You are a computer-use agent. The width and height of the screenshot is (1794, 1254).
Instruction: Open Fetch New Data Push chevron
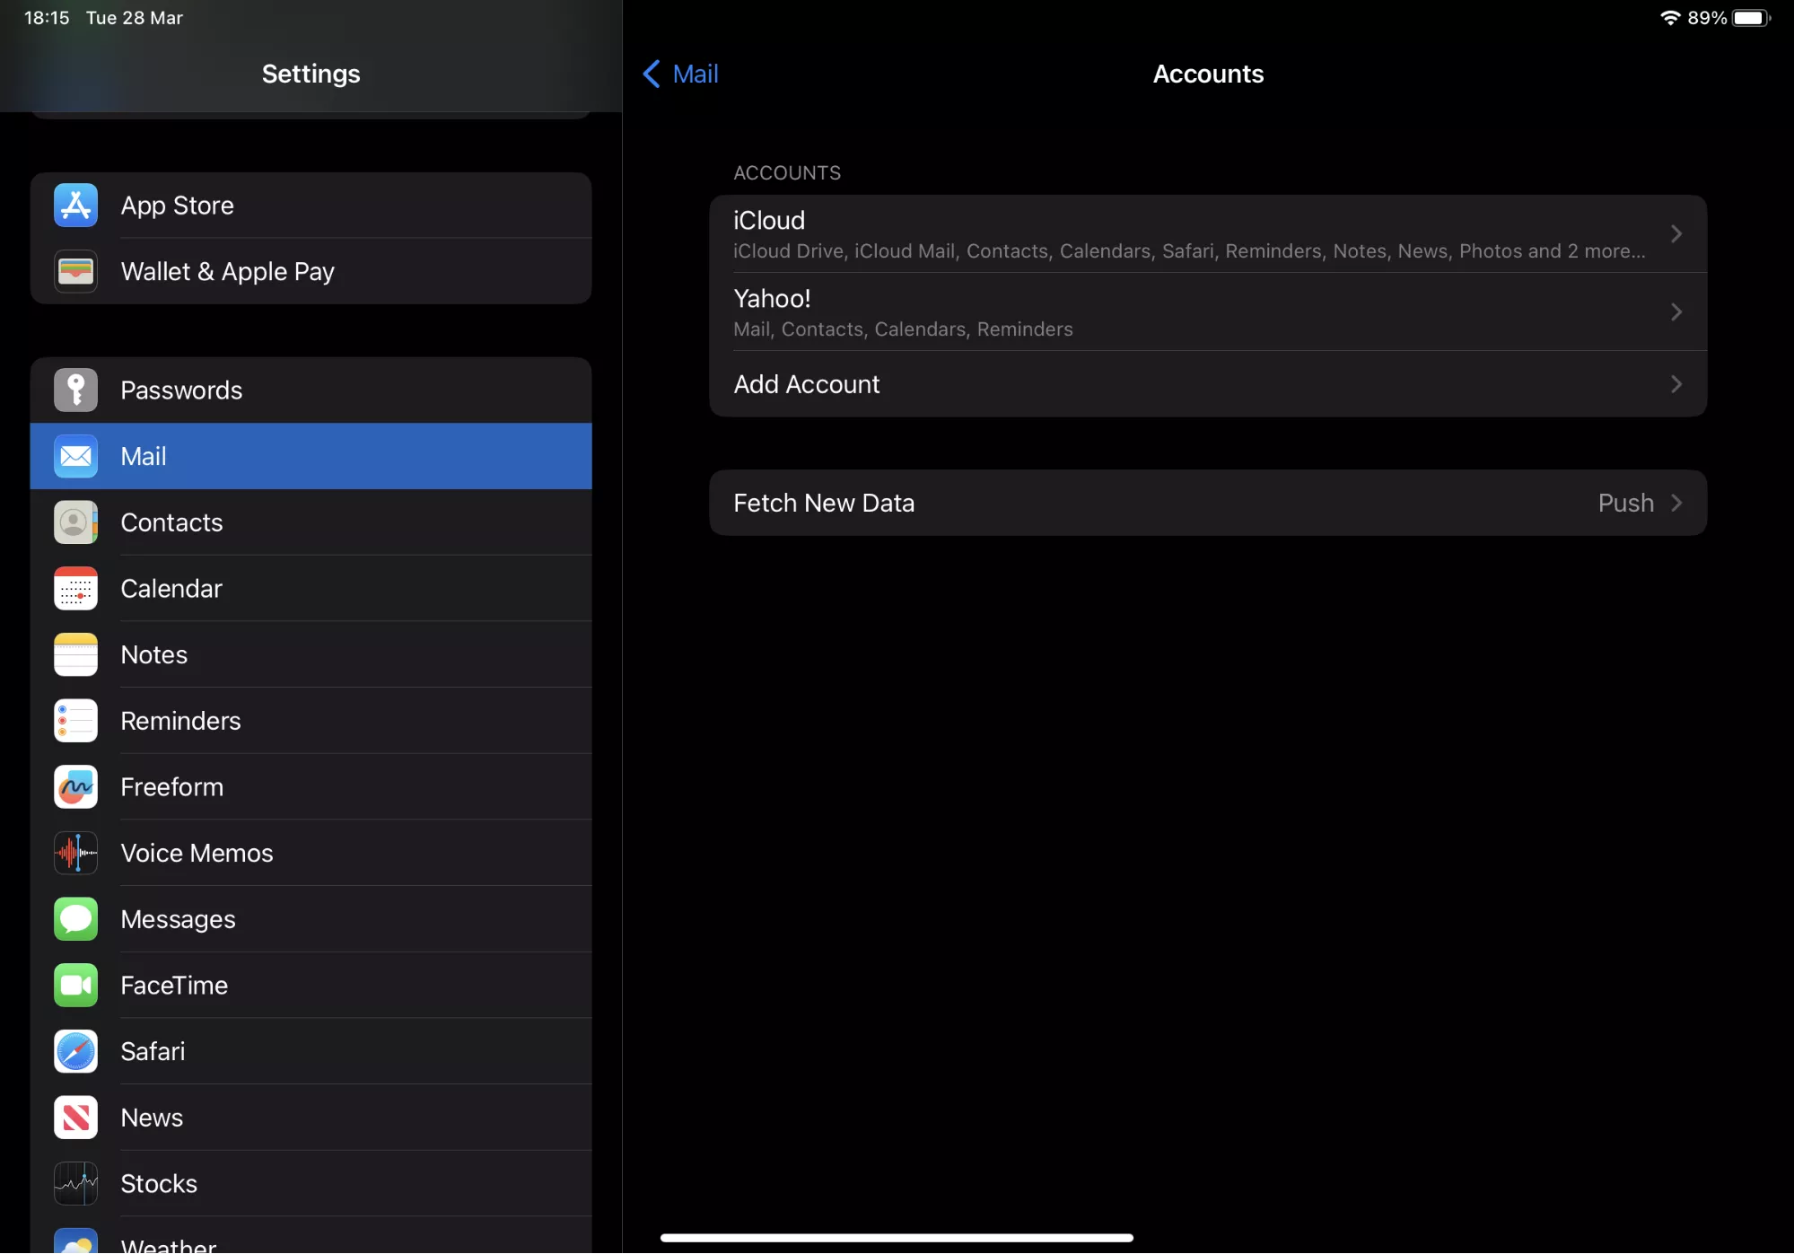click(x=1676, y=504)
